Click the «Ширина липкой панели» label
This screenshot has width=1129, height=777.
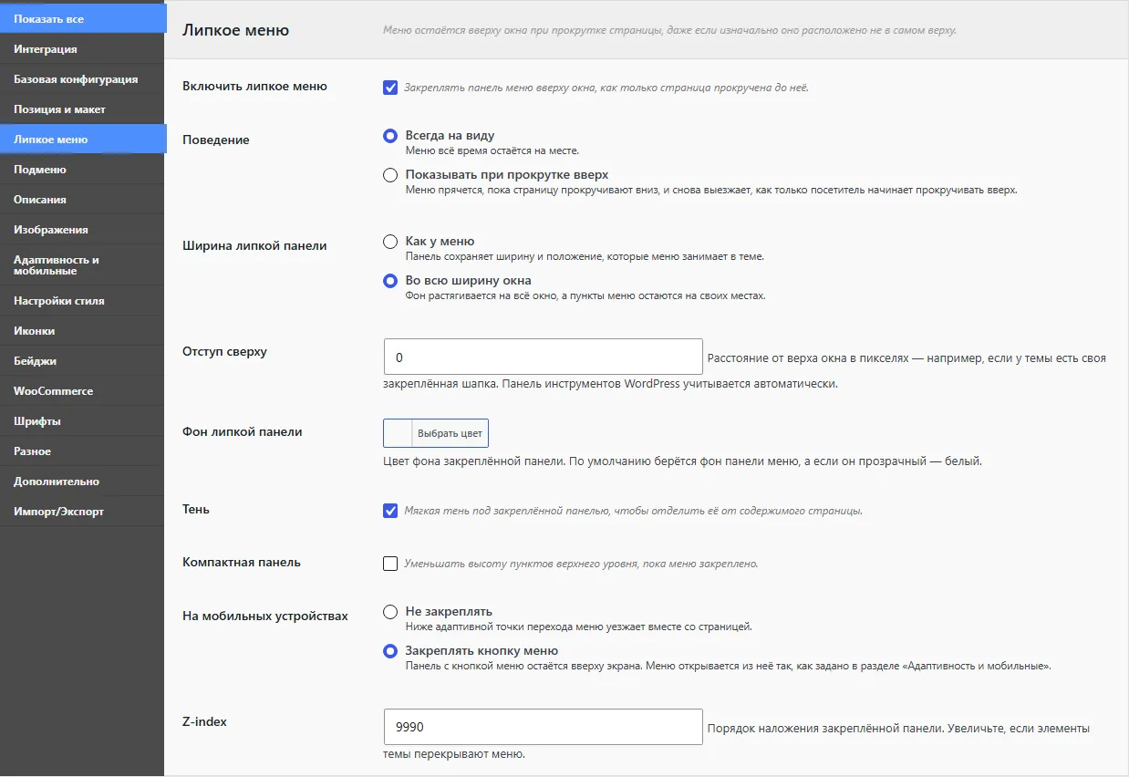point(254,245)
